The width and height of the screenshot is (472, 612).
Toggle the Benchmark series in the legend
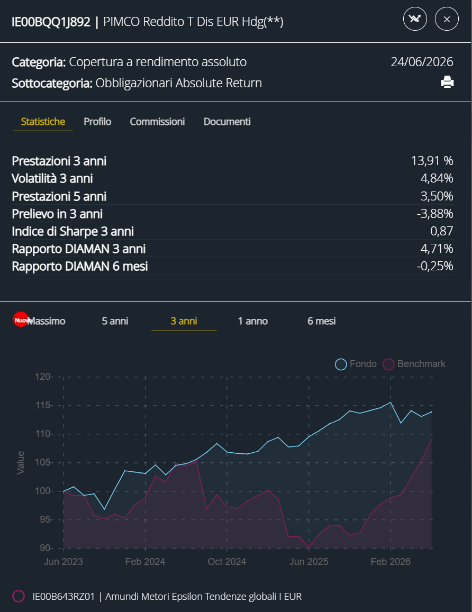(414, 364)
